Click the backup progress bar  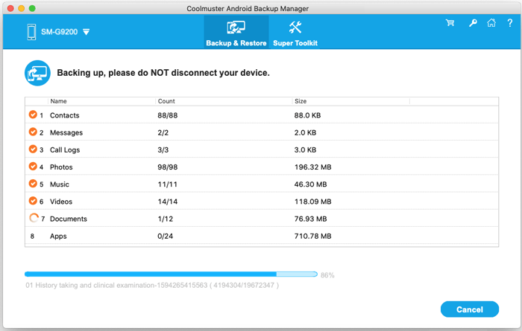click(171, 274)
